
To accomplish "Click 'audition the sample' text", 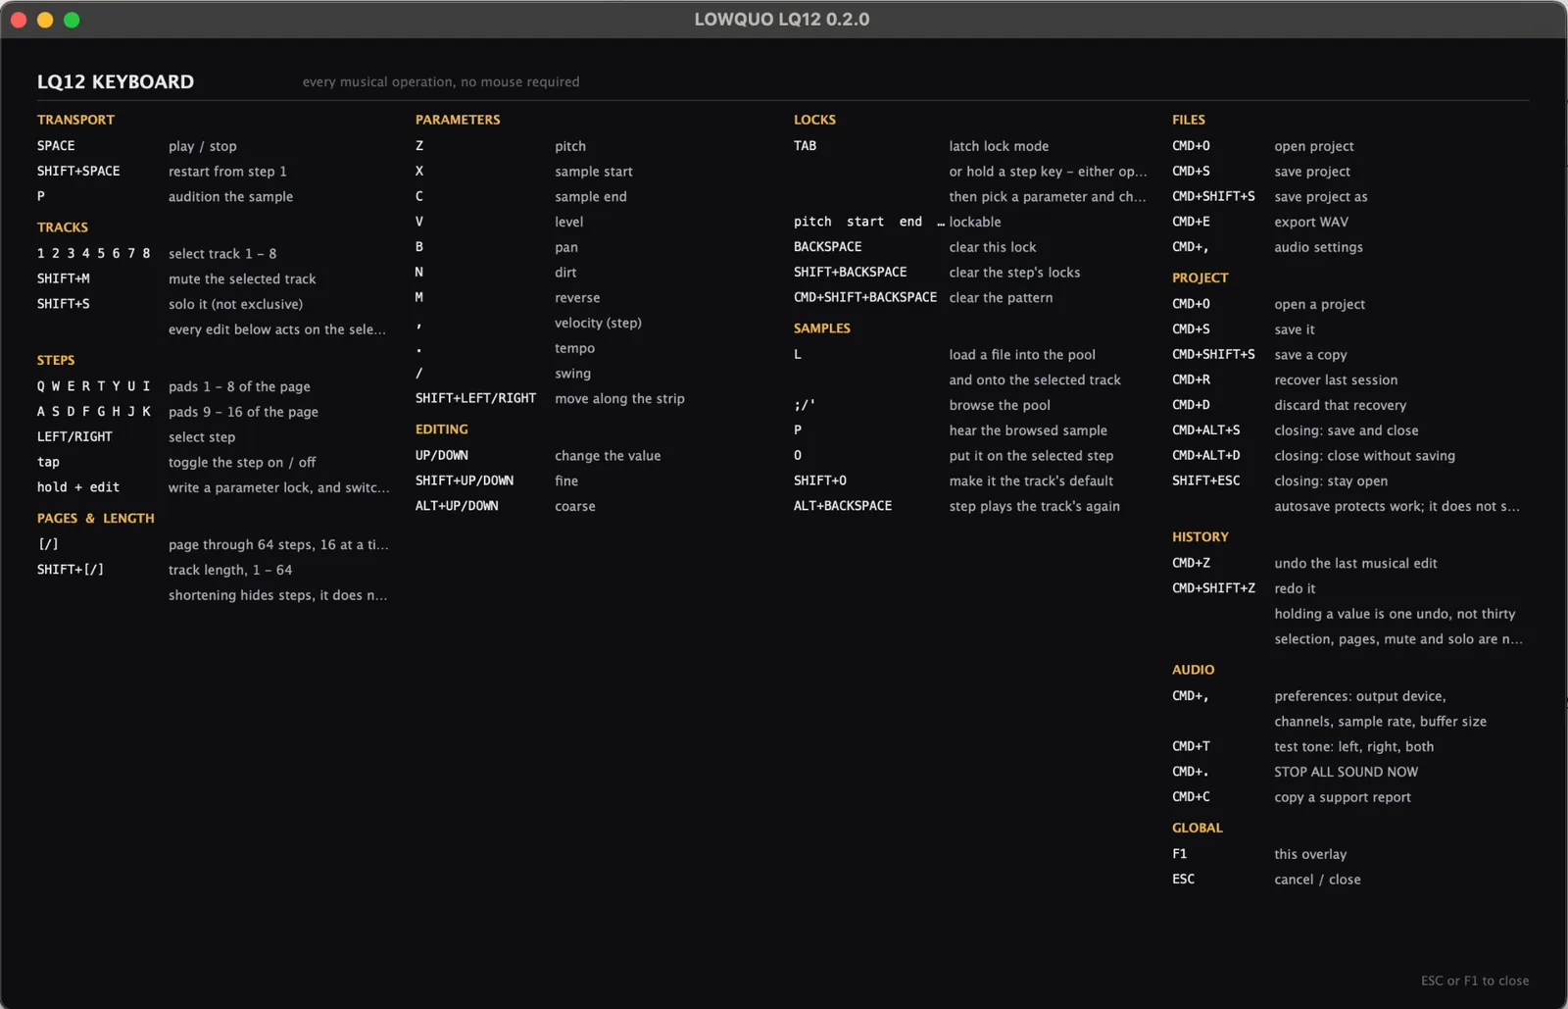I will point(230,196).
